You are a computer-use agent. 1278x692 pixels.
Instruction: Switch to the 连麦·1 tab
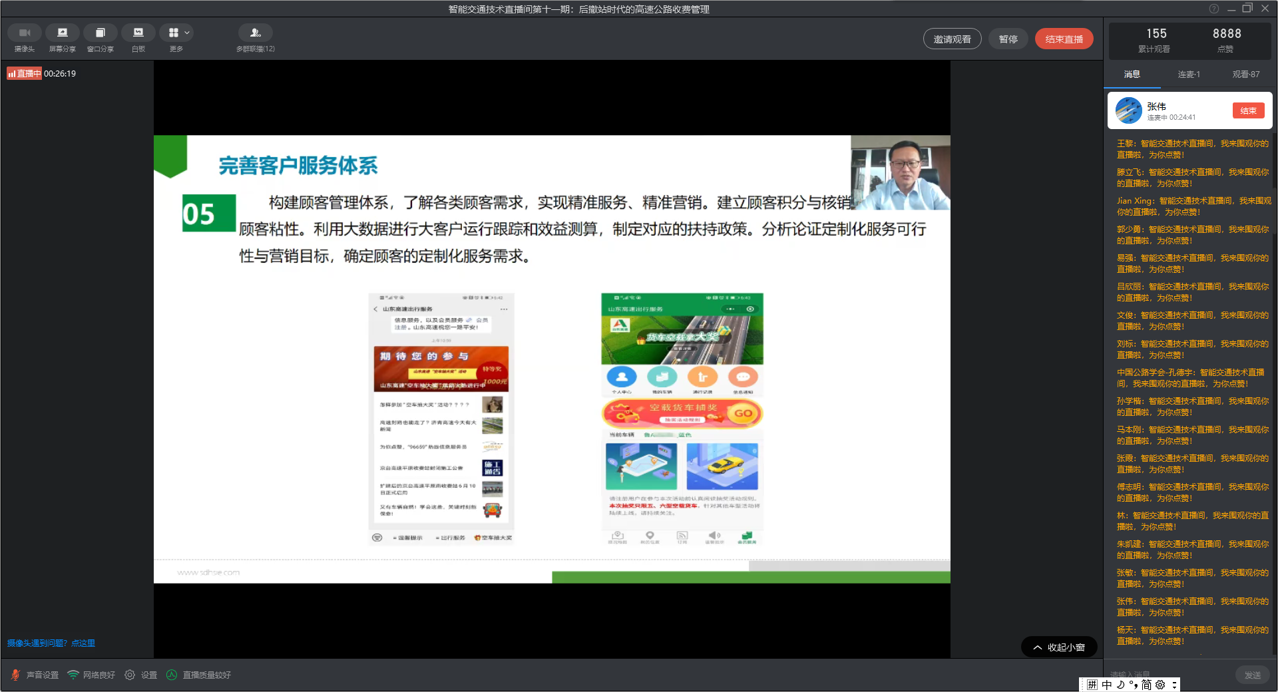tap(1188, 75)
